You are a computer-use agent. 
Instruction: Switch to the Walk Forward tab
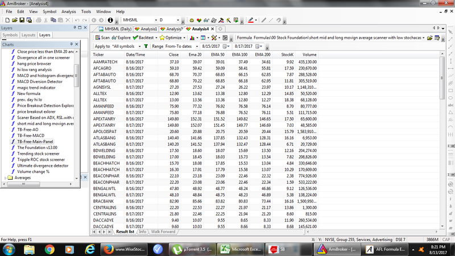pyautogui.click(x=163, y=232)
